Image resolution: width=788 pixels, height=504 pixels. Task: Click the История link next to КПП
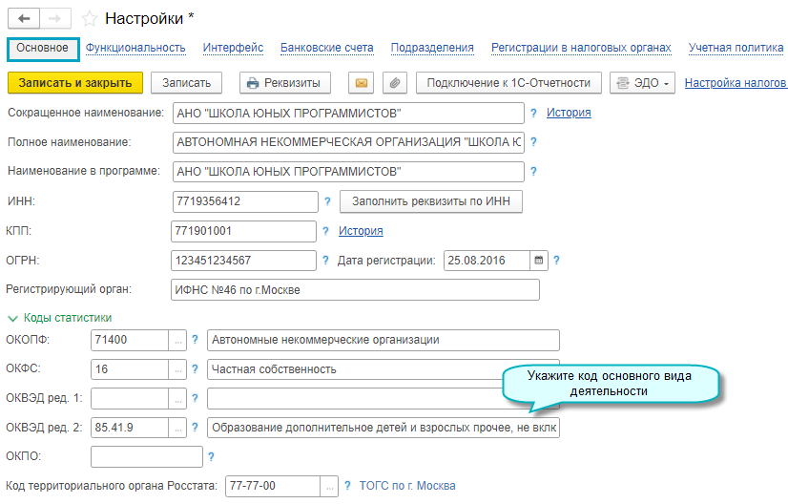click(x=361, y=231)
